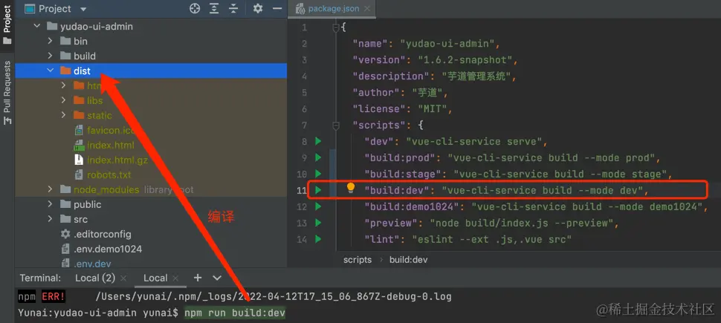Close the package.json editor tab
Viewport: 721px width, 323px height.
(367, 9)
